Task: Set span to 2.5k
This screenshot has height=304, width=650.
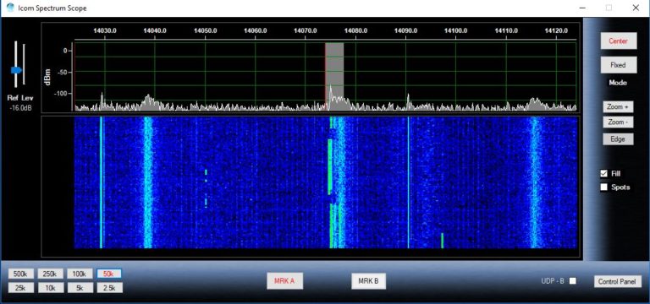Action: (109, 288)
